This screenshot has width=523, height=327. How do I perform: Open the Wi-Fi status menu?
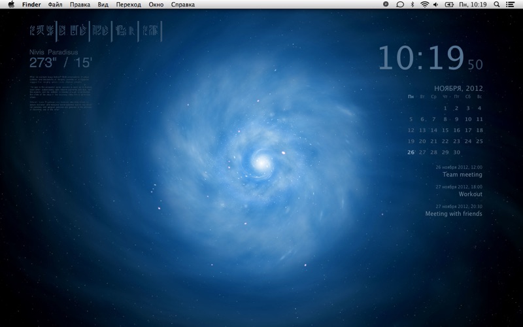424,5
